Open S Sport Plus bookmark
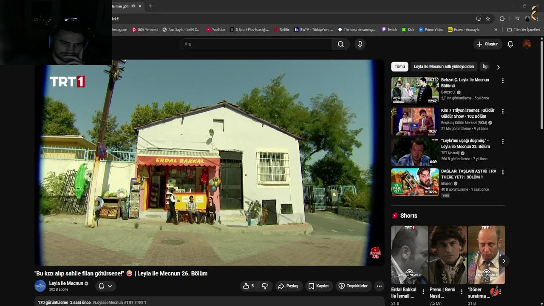544x306 pixels. (x=249, y=30)
